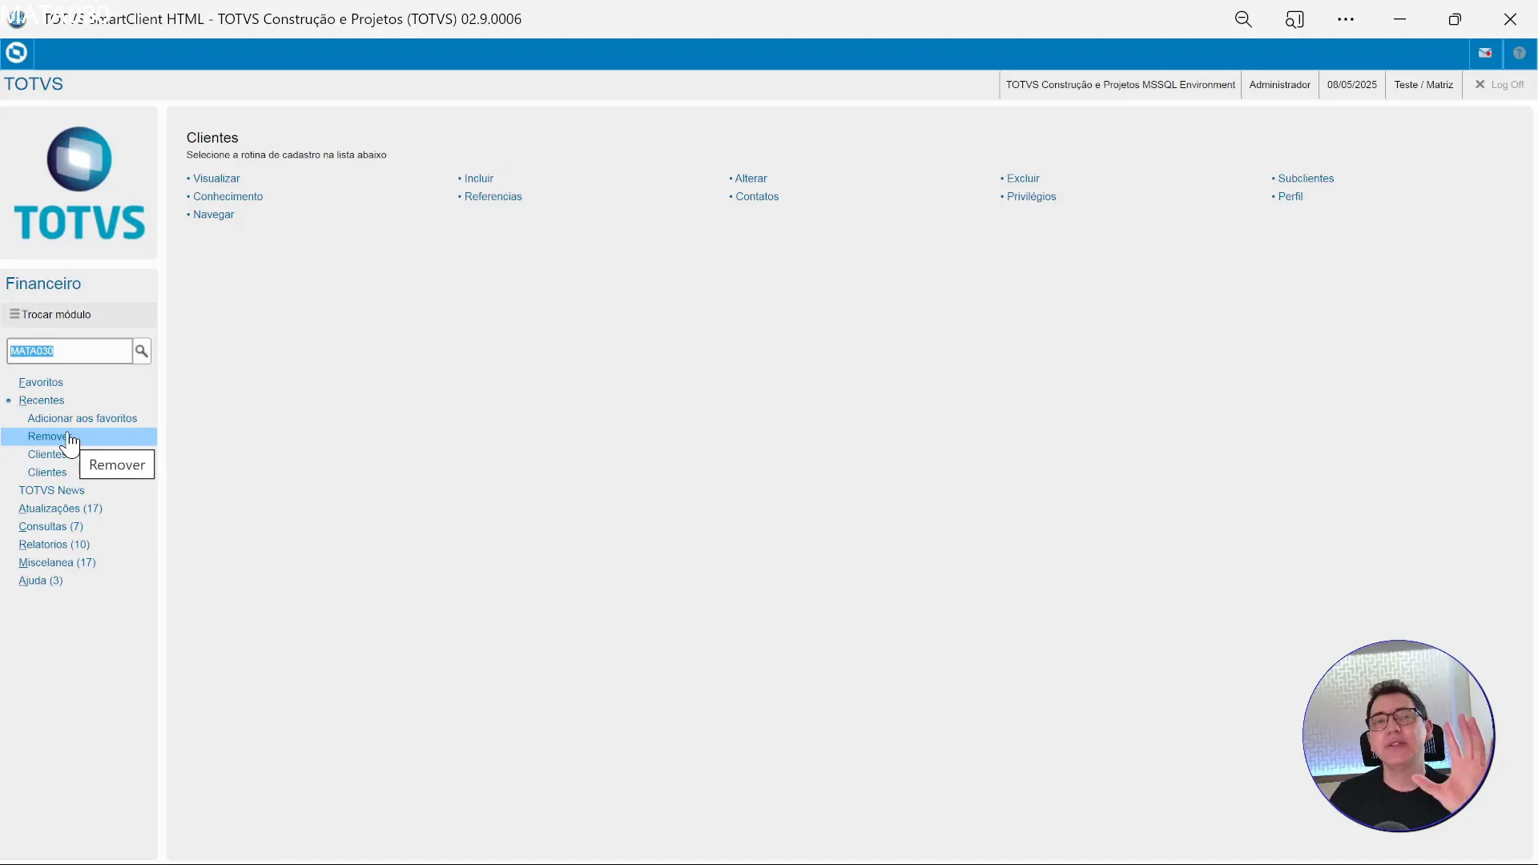Screen dimensions: 1538x865
Task: Open the Privilégios routine link
Action: pos(1030,196)
